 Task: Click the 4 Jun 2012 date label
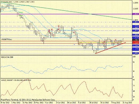coord(49,102)
